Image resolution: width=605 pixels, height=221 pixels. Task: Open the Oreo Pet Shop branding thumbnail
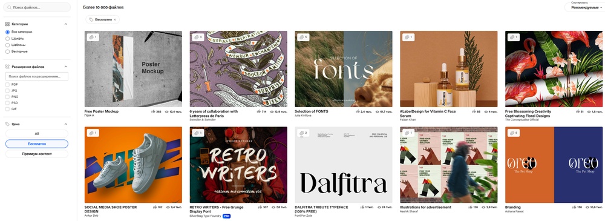click(x=554, y=165)
